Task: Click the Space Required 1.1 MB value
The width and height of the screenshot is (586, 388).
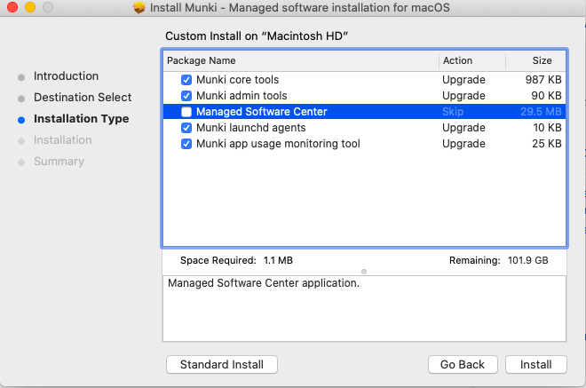Action: pyautogui.click(x=278, y=260)
